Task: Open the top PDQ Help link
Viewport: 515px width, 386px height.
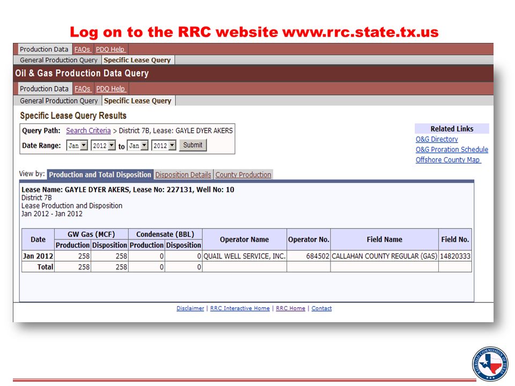Action: coord(111,49)
